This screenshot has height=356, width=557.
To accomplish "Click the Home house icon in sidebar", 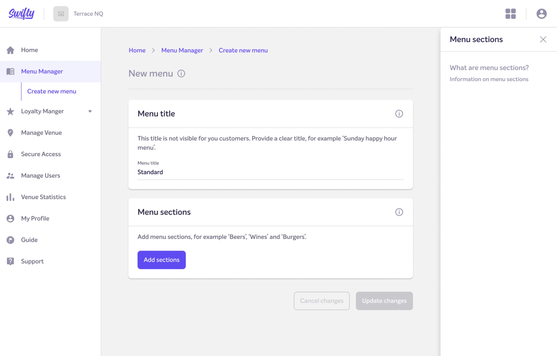I will coord(10,50).
